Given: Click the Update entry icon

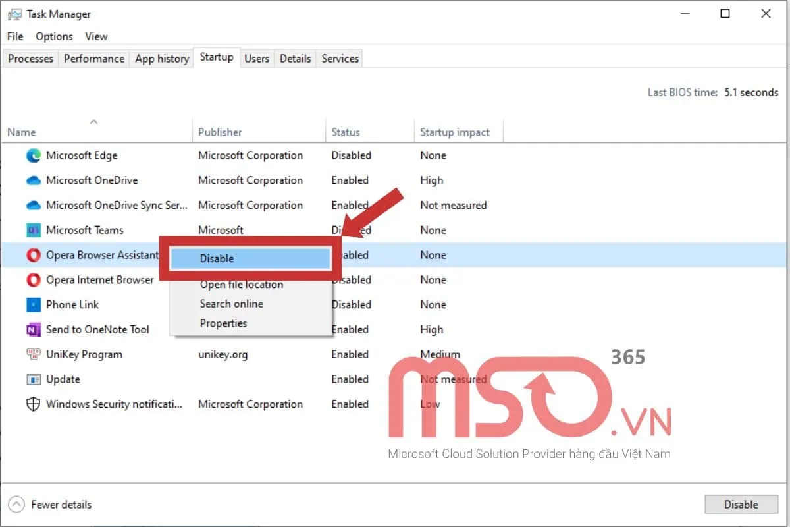Looking at the screenshot, I should (x=34, y=379).
